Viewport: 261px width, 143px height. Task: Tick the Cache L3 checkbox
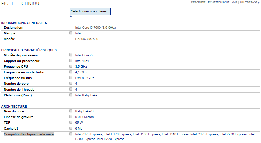point(71,128)
